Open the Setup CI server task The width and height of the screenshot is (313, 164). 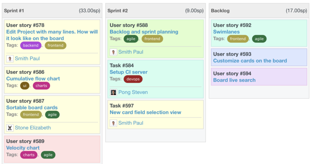pyautogui.click(x=128, y=72)
